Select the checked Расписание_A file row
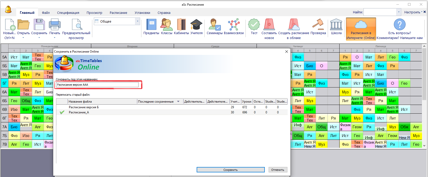This screenshot has height=177, width=428. coord(79,112)
